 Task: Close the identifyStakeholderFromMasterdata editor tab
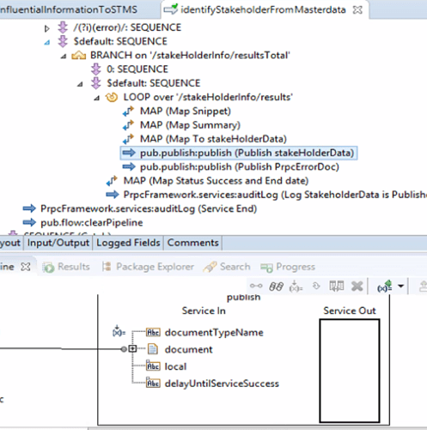[x=357, y=10]
